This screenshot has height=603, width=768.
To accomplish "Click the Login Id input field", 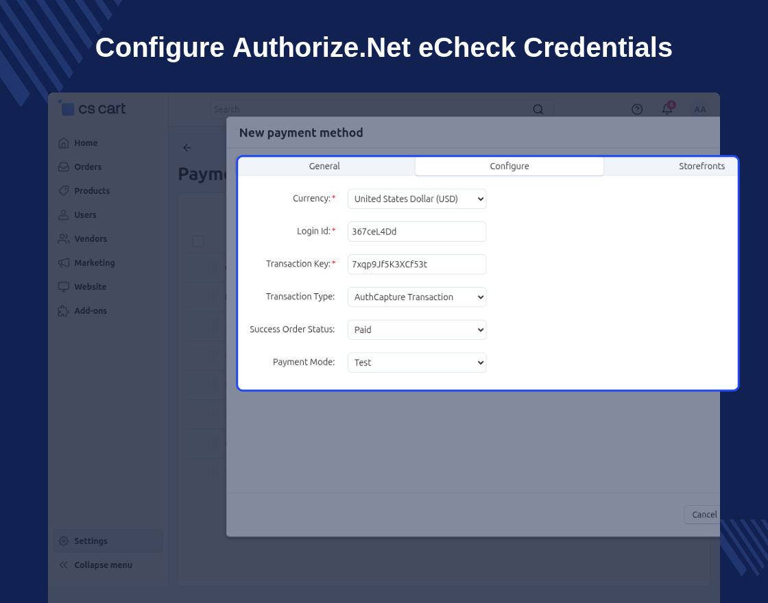I will click(x=417, y=232).
